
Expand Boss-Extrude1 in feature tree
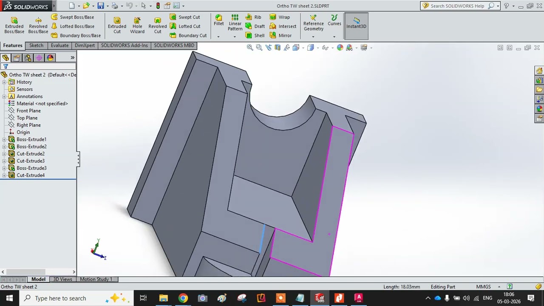click(4, 139)
